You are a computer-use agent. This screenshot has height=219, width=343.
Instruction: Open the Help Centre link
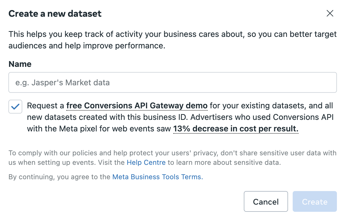pyautogui.click(x=146, y=163)
